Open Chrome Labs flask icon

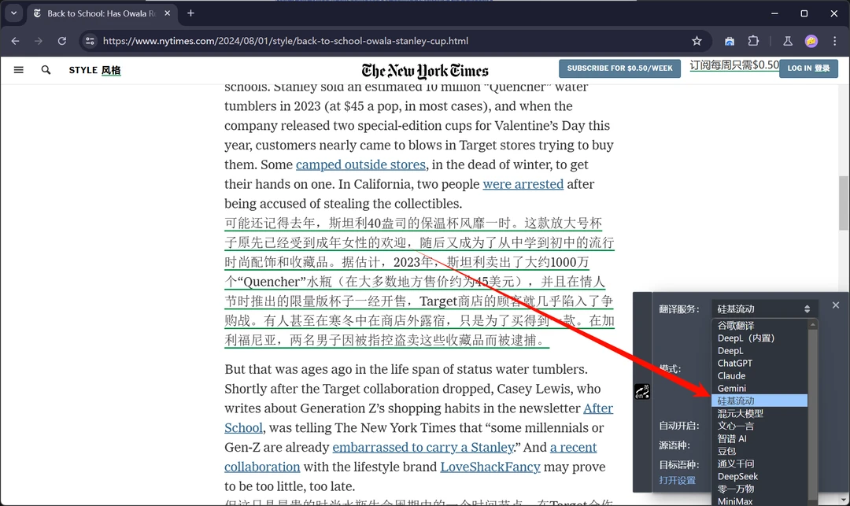click(x=788, y=41)
